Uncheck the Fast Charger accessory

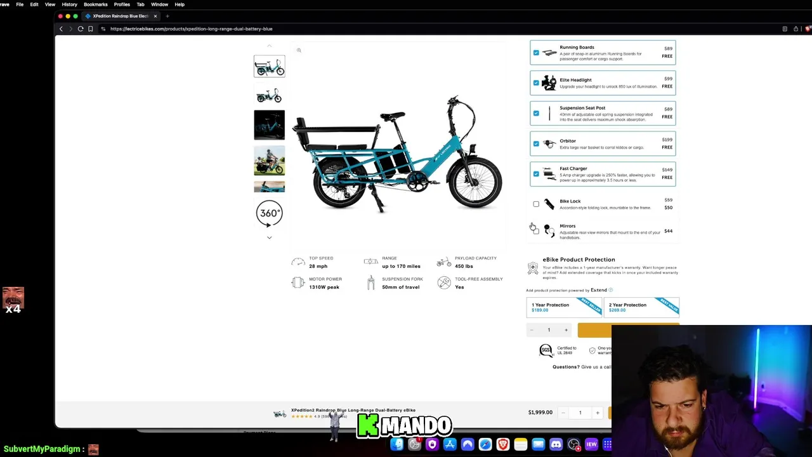pyautogui.click(x=536, y=174)
